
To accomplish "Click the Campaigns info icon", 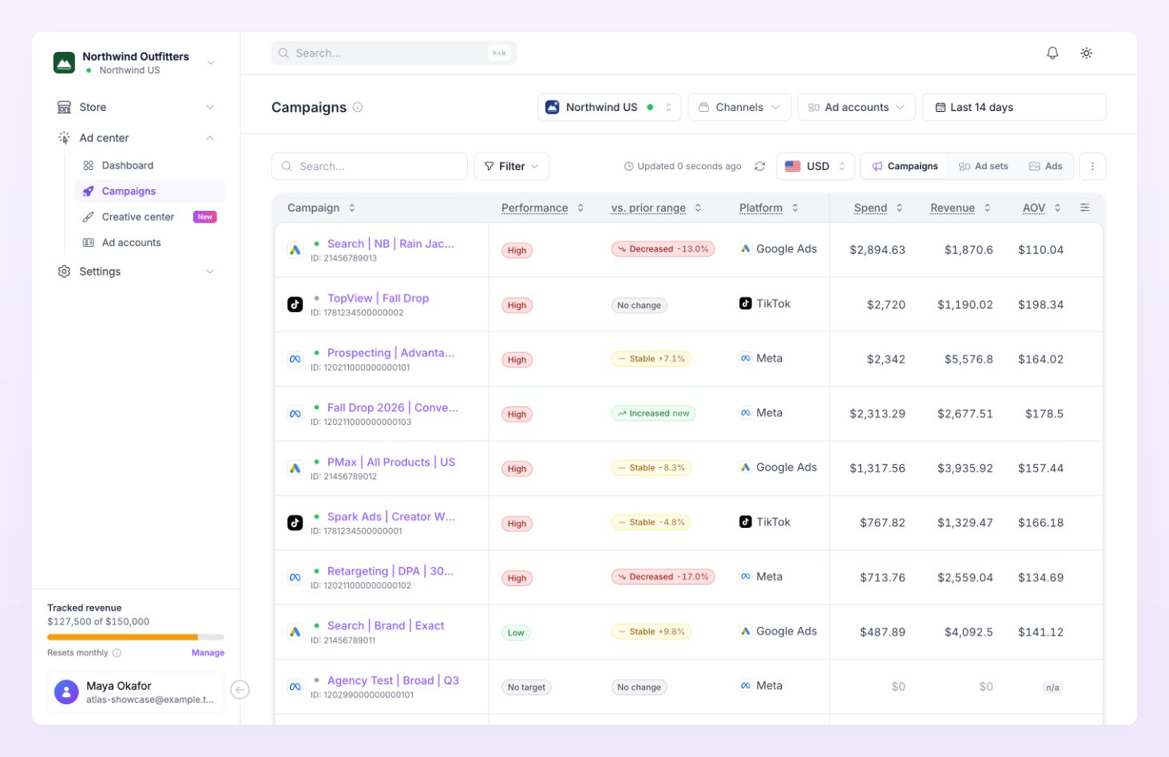I will coord(358,107).
